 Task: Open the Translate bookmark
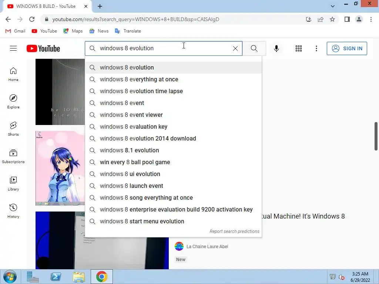click(x=128, y=31)
